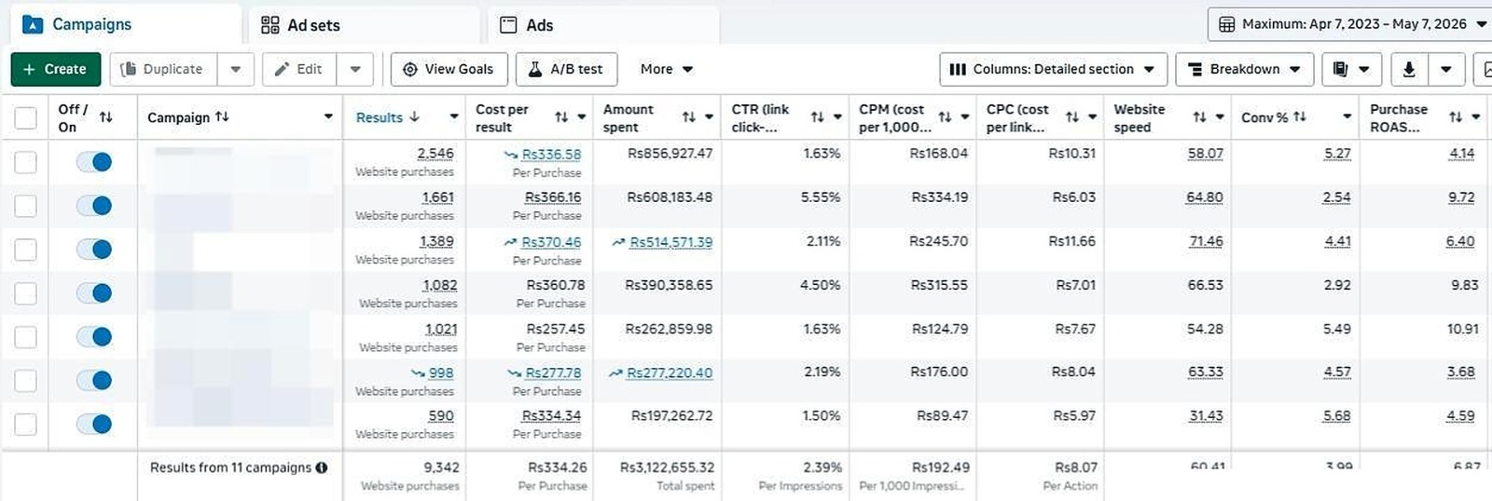Viewport: 1492px width, 501px height.
Task: Open the Duplicate options arrow
Action: [236, 69]
